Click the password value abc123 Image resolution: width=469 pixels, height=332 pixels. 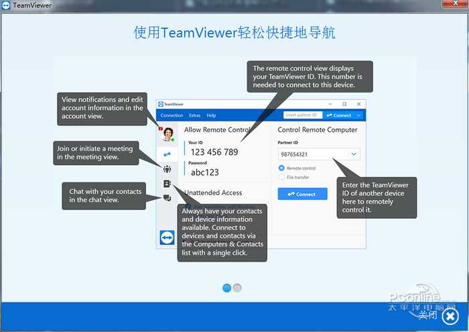(205, 172)
